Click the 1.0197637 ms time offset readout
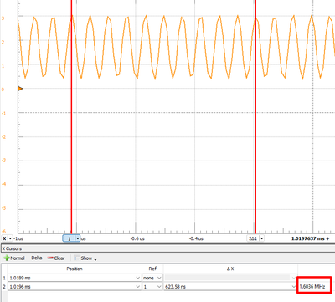This screenshot has height=302, width=335. pyautogui.click(x=310, y=238)
